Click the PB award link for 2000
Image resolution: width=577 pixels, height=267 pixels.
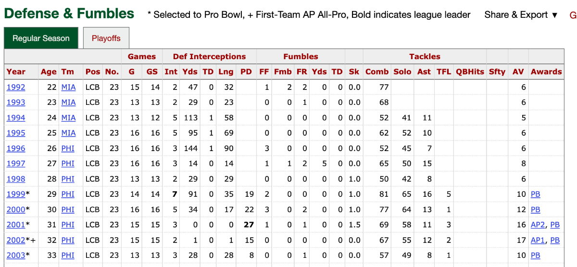coord(536,210)
